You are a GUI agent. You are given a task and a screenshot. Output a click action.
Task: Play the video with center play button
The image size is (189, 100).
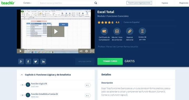point(56,31)
